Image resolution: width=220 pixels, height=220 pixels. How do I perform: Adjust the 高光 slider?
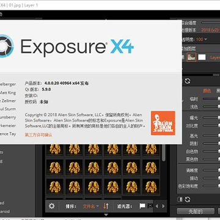click(211, 136)
